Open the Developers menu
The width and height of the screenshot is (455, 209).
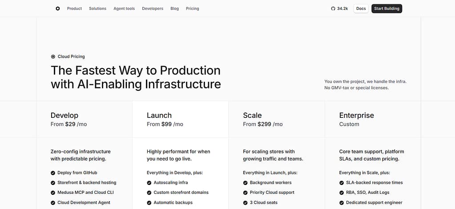point(153,9)
